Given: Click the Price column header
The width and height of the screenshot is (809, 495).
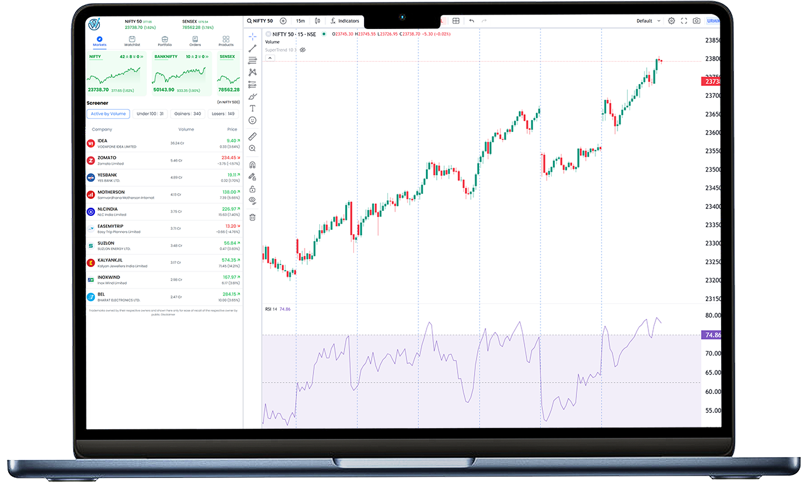Looking at the screenshot, I should pos(232,129).
